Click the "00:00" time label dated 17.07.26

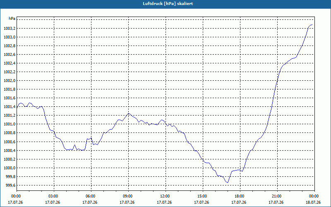(x=15, y=196)
